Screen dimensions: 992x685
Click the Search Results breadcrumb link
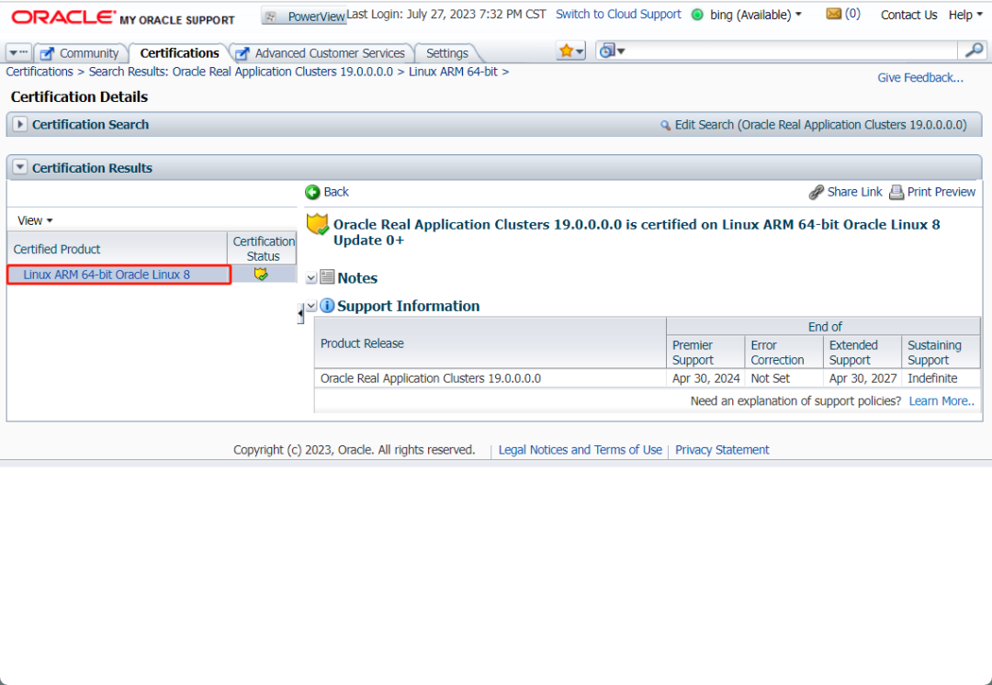tap(241, 72)
